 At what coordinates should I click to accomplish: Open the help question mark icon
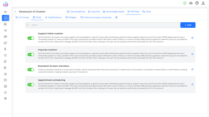click(x=197, y=3)
